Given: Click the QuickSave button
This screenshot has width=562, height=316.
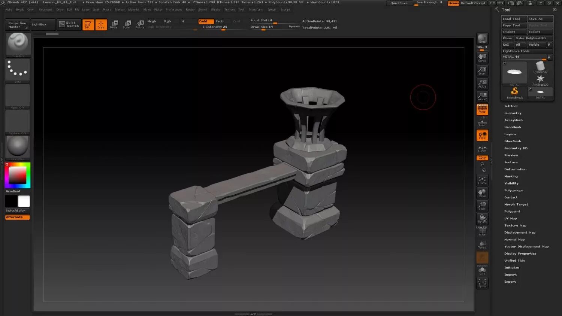Looking at the screenshot, I should tap(399, 3).
